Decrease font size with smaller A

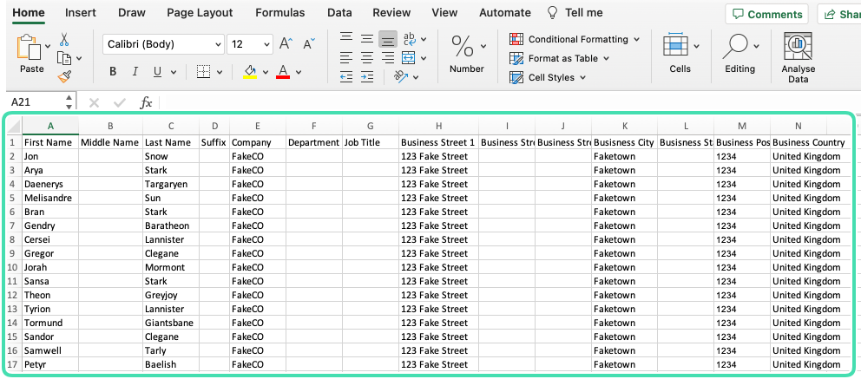point(309,44)
